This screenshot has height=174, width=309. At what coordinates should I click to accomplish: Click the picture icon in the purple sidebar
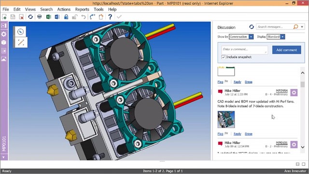[4, 59]
